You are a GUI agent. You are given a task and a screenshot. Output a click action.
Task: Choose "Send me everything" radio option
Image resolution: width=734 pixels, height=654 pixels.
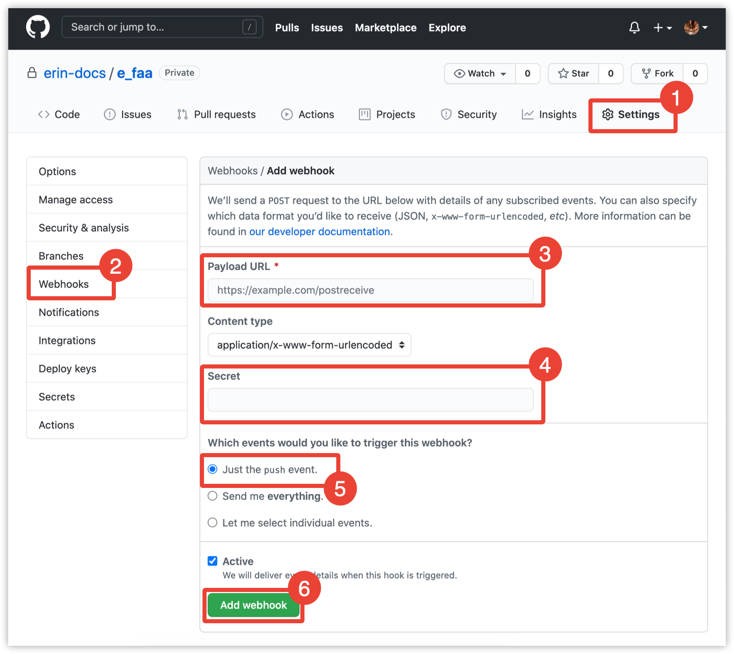tap(213, 496)
